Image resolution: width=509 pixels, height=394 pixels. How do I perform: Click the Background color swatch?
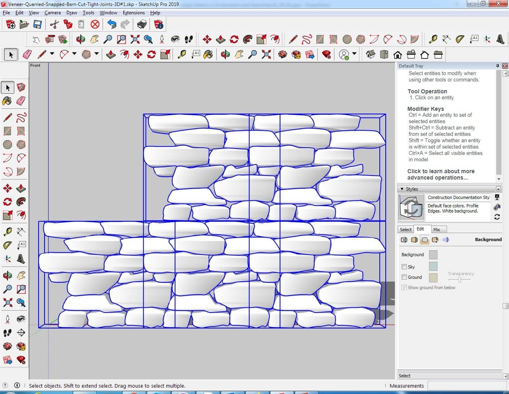point(433,255)
